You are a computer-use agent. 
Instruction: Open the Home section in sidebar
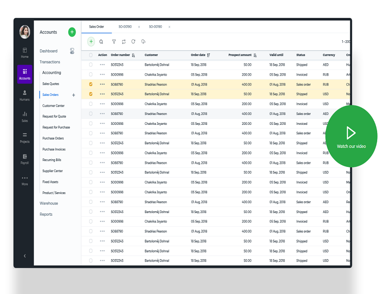[24, 52]
